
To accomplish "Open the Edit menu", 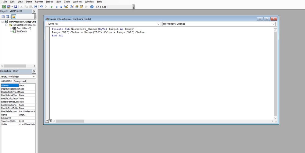I will point(12,2).
